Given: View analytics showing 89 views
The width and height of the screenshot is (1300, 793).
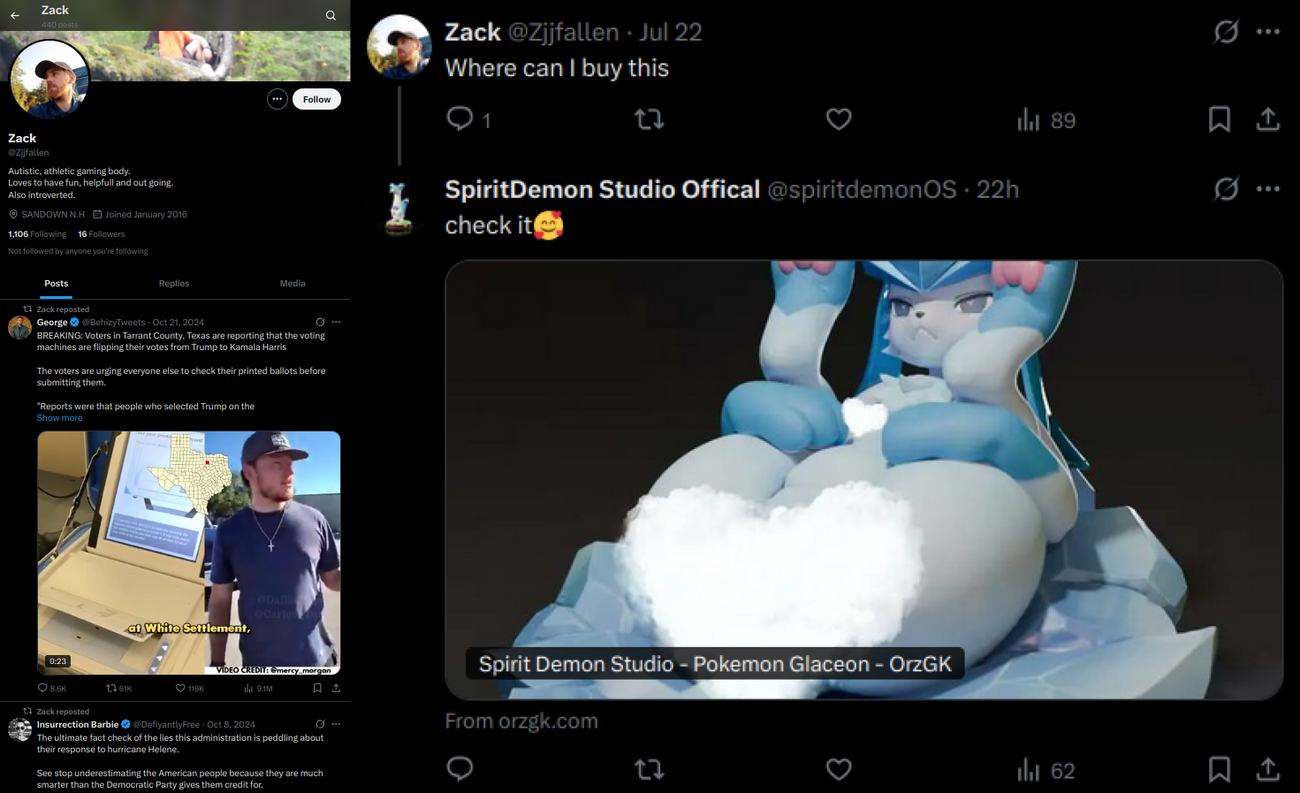Looking at the screenshot, I should (1046, 120).
